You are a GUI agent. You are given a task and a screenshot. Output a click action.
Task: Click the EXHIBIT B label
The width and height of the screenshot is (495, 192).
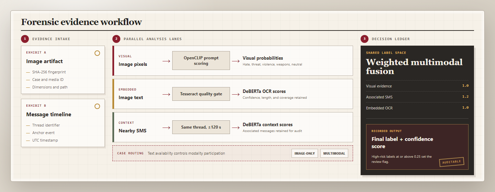click(x=36, y=106)
